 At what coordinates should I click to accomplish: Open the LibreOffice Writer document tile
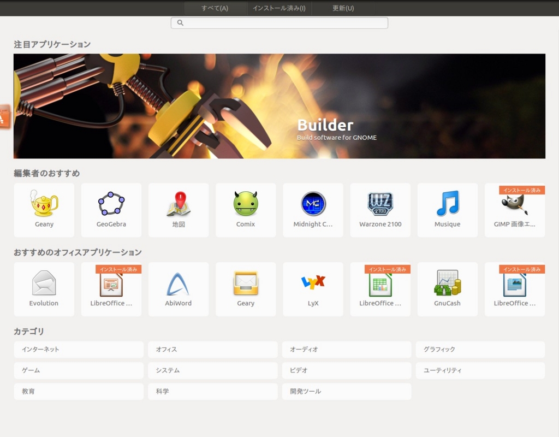[x=515, y=290]
